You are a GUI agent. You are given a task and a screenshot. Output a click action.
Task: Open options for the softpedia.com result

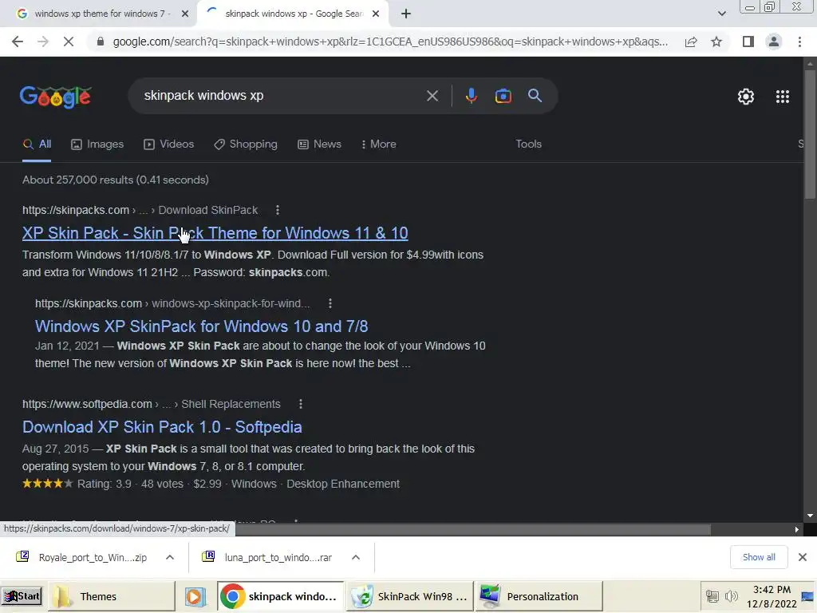click(x=300, y=404)
